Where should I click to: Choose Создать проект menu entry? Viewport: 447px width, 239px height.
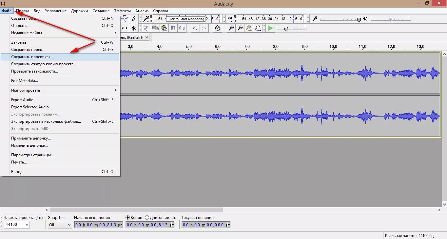65,18
